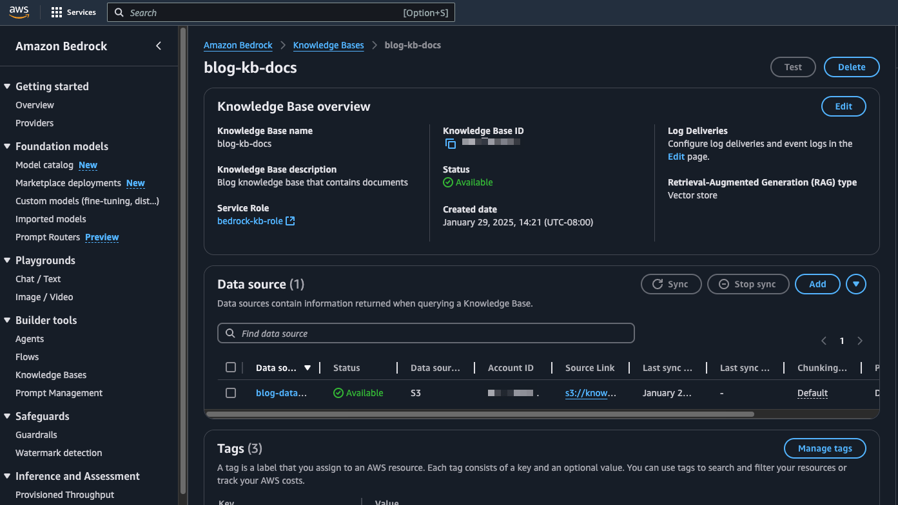Click the data source table horizontal scrollbar
The width and height of the screenshot is (898, 505).
point(480,414)
